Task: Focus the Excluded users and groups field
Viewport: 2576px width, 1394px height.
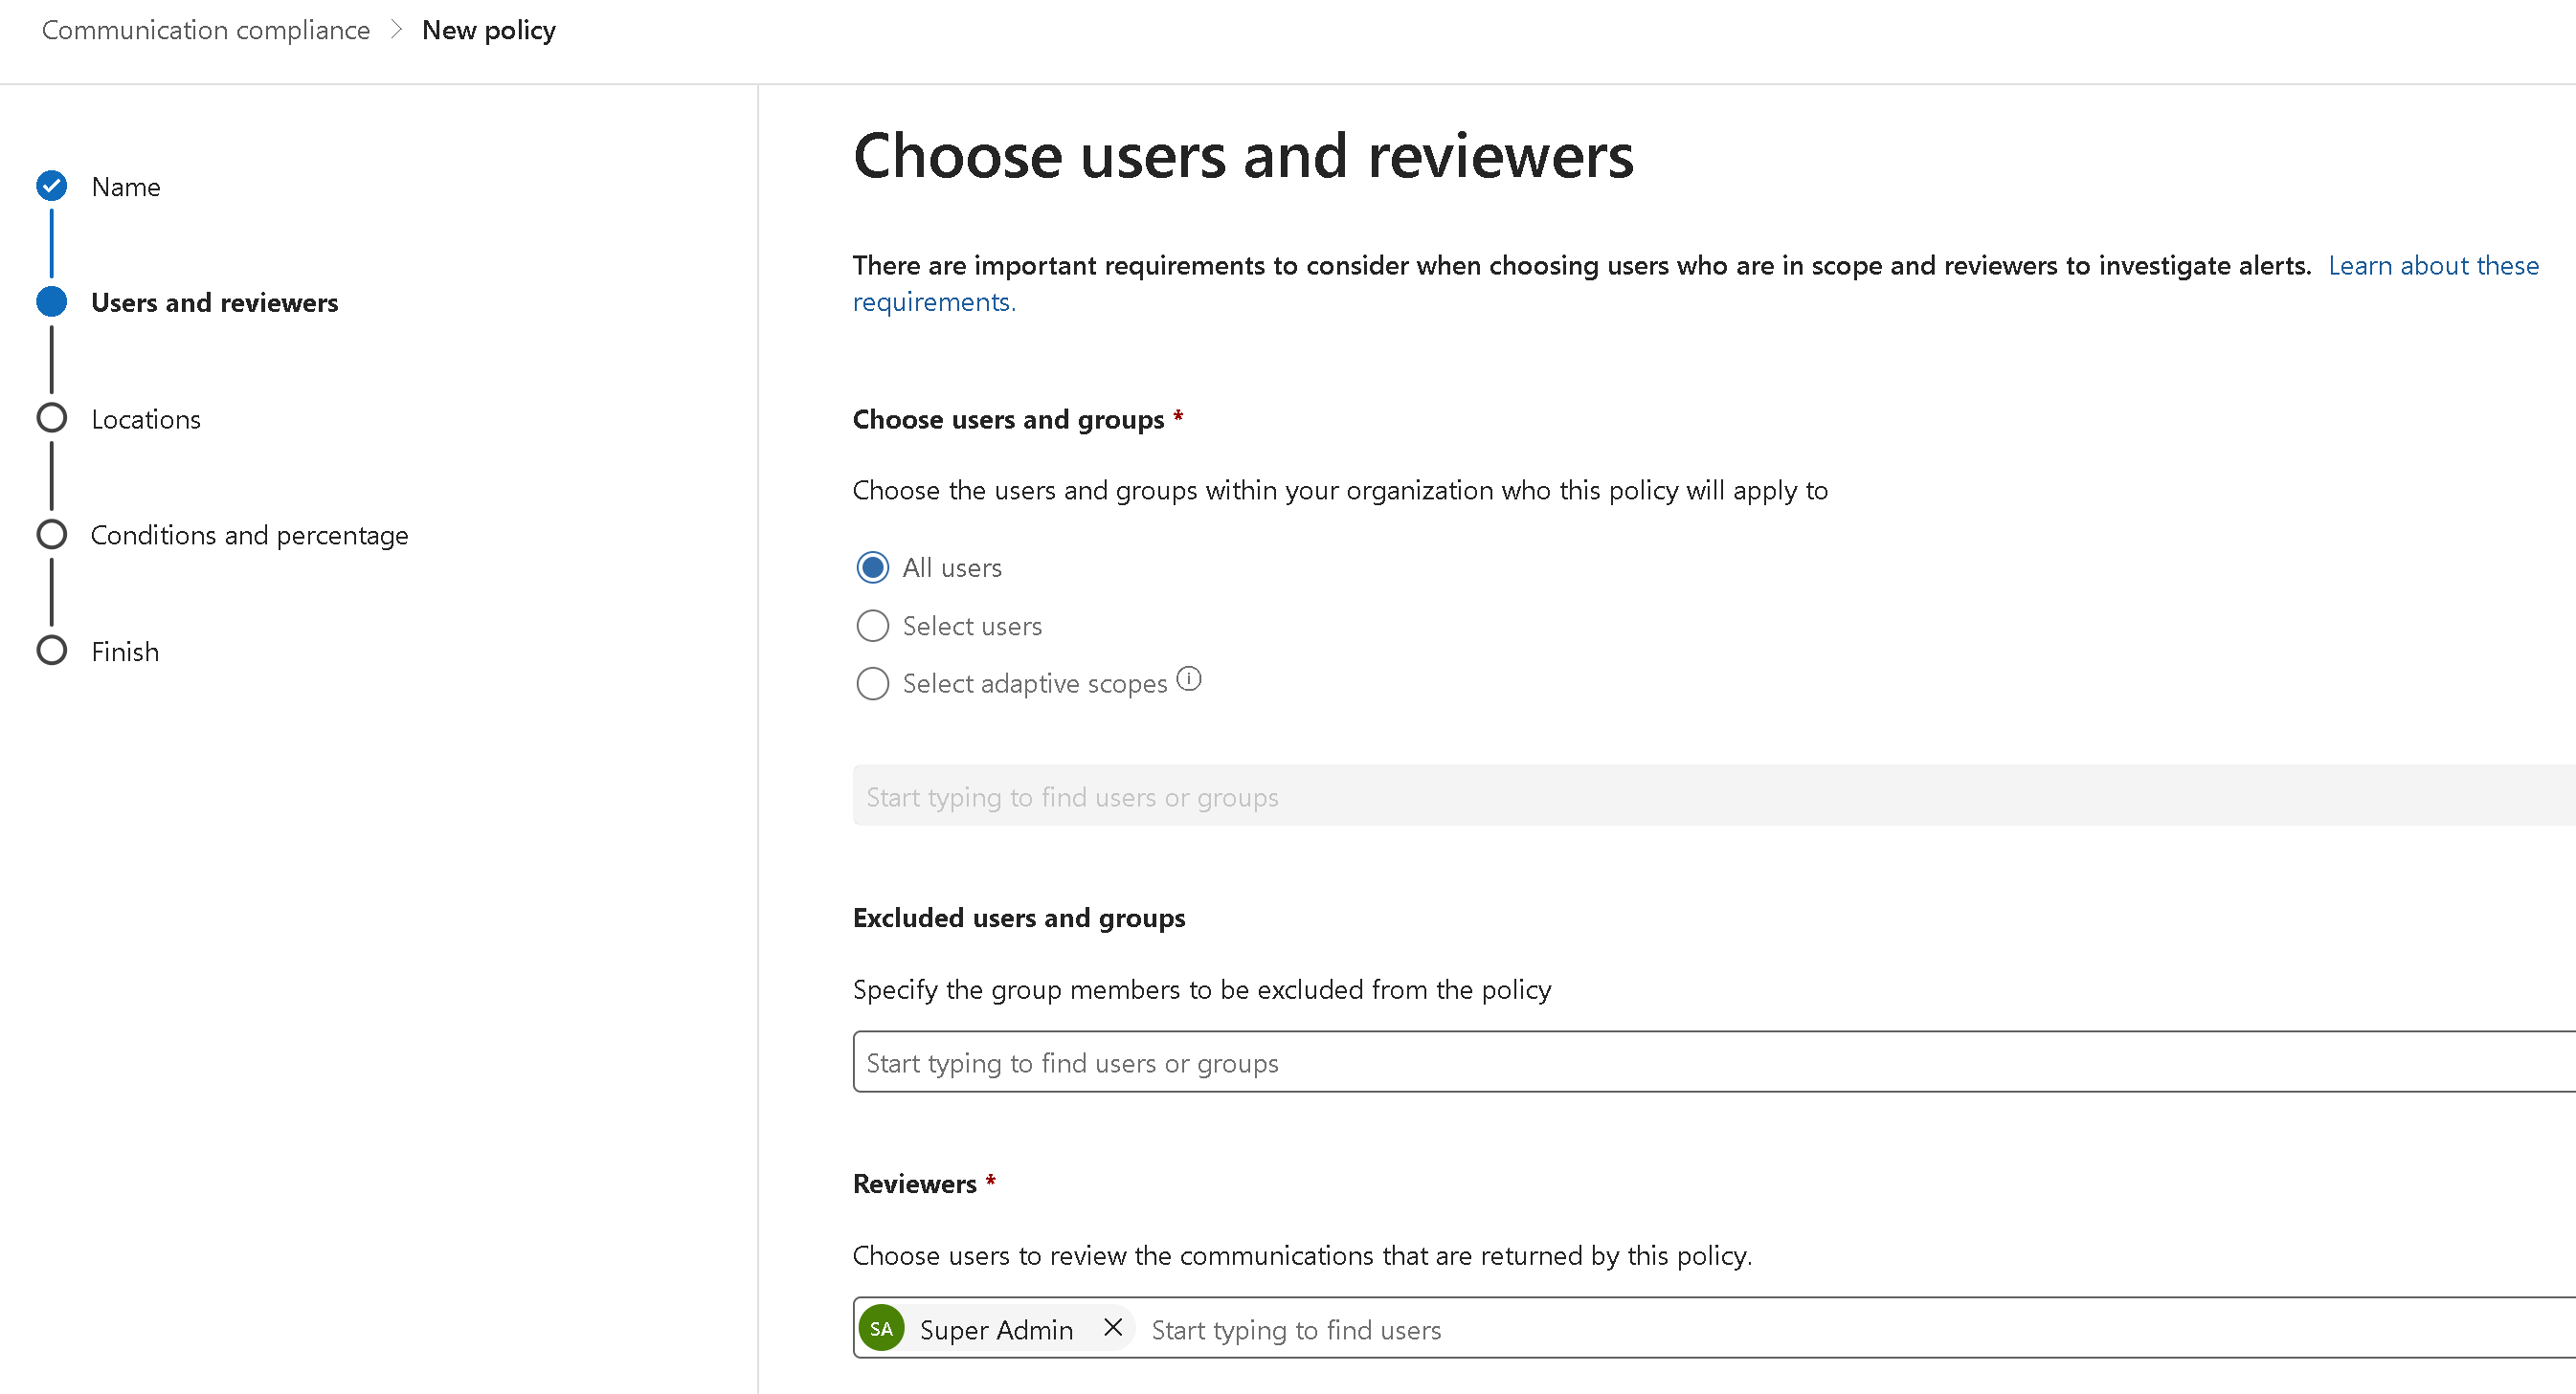Action: click(1700, 1062)
